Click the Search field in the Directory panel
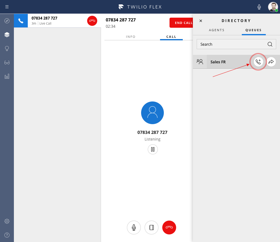The height and width of the screenshot is (242, 280). point(234,44)
